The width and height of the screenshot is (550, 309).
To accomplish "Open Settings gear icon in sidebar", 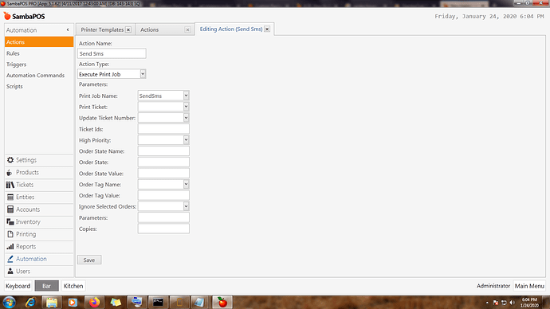I will click(10, 160).
